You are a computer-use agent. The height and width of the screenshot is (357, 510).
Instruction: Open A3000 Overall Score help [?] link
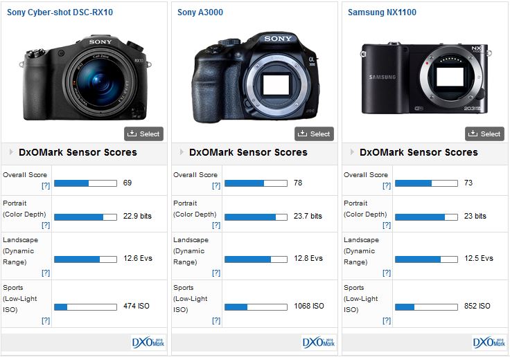point(216,185)
